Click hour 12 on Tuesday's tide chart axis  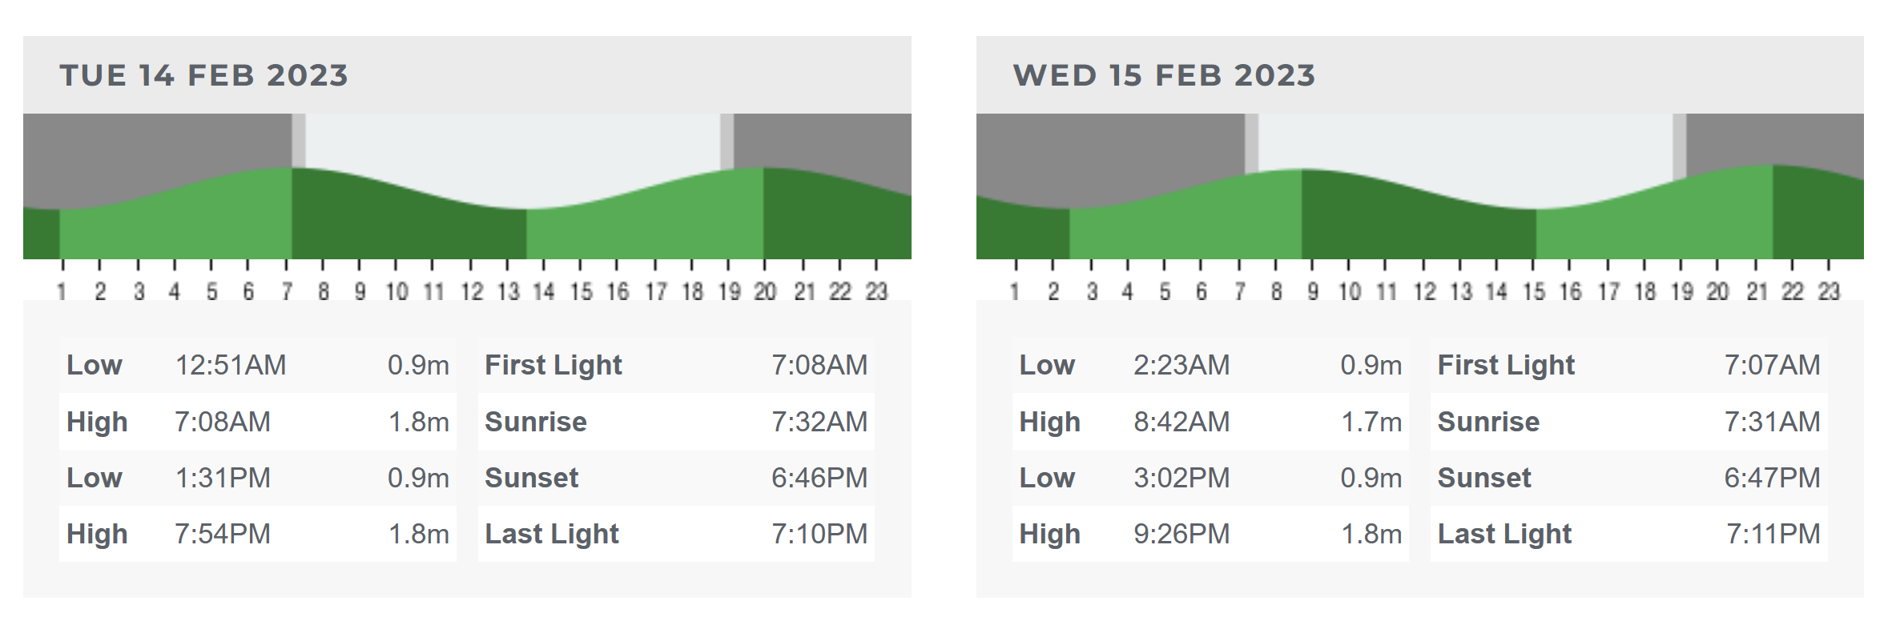[x=472, y=291]
